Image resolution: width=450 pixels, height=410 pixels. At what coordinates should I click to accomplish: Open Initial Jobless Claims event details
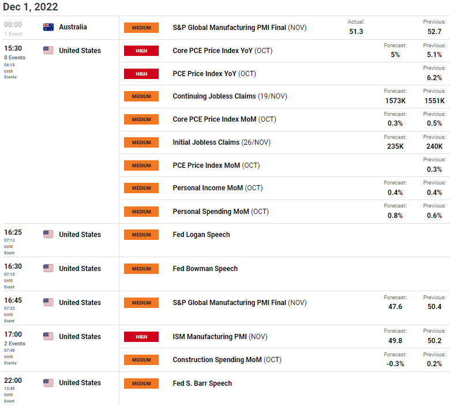(222, 142)
